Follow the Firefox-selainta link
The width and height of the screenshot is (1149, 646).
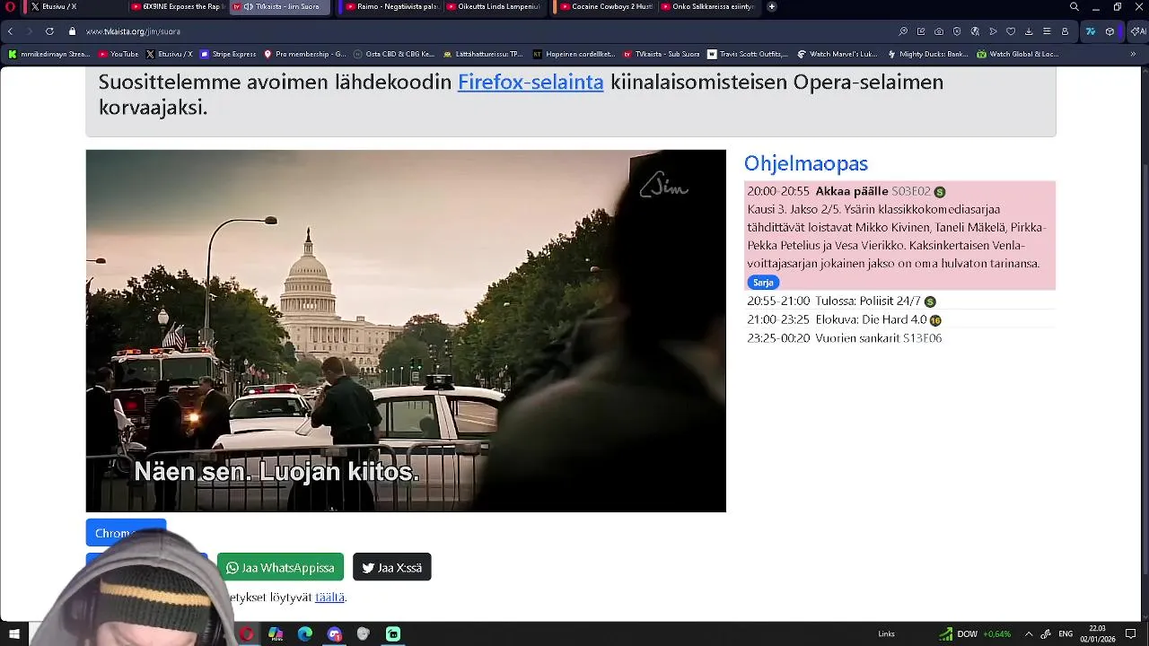531,82
